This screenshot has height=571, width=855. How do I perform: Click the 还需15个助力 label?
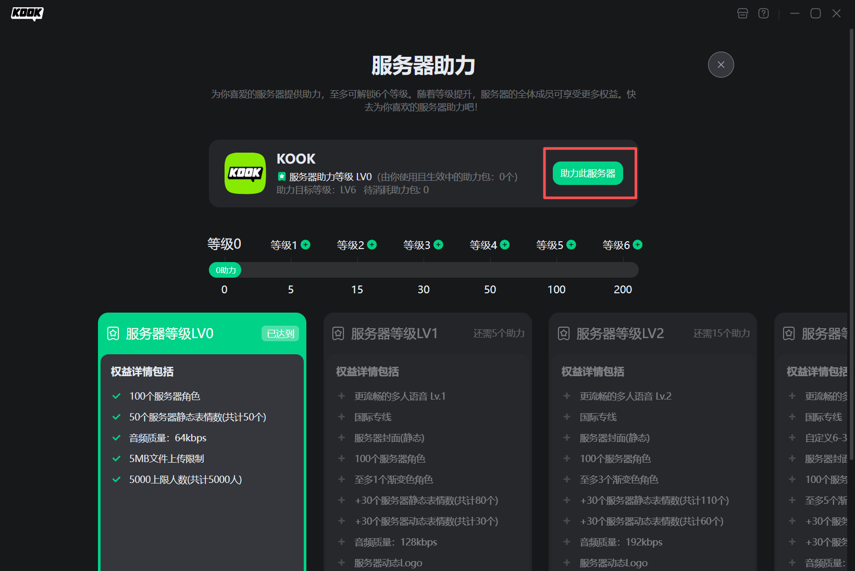pyautogui.click(x=722, y=333)
